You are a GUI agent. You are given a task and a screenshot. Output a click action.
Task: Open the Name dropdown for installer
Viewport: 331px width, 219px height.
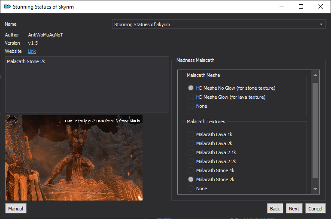click(x=219, y=24)
